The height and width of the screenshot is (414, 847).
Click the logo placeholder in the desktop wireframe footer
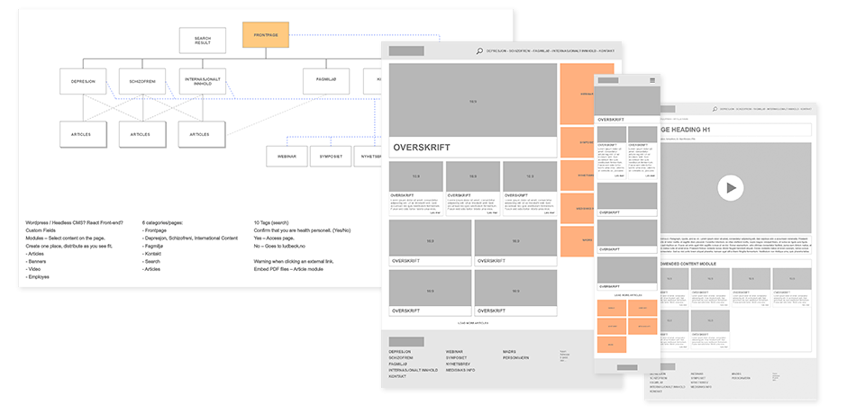[406, 342]
